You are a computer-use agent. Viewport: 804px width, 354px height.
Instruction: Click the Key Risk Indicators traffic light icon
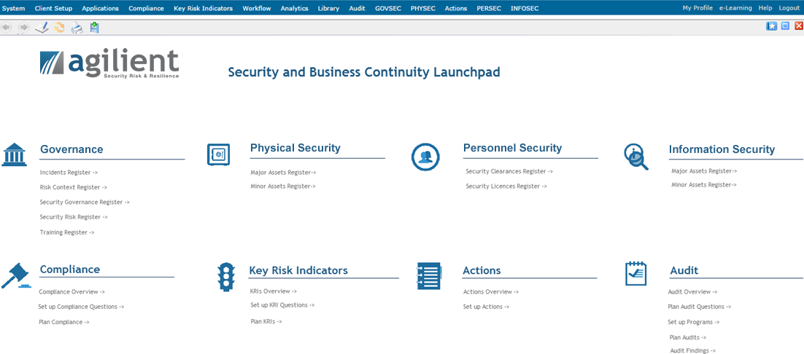226,277
